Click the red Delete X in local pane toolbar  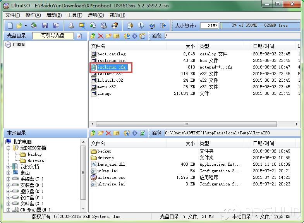click(108, 133)
